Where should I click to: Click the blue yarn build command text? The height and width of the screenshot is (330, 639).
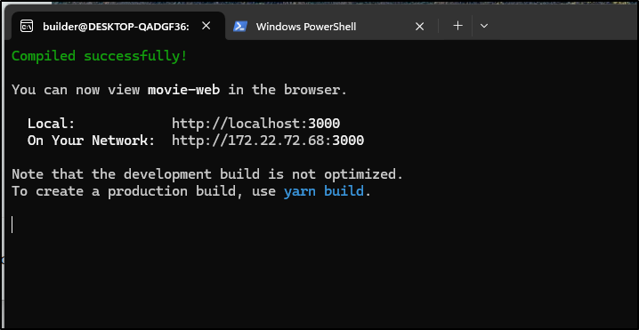(x=324, y=191)
